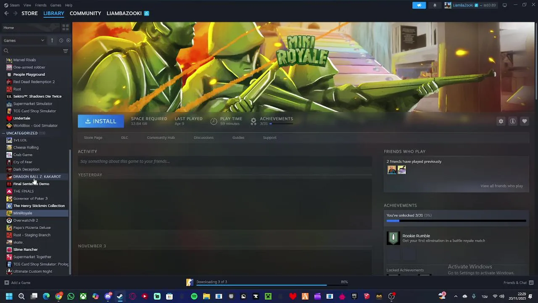Toggle ready-to-play filter icon
Screen dimensions: 538x303
[x=68, y=40]
